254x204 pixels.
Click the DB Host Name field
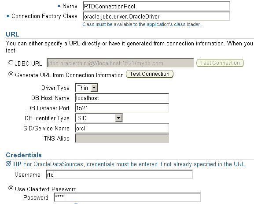122,98
